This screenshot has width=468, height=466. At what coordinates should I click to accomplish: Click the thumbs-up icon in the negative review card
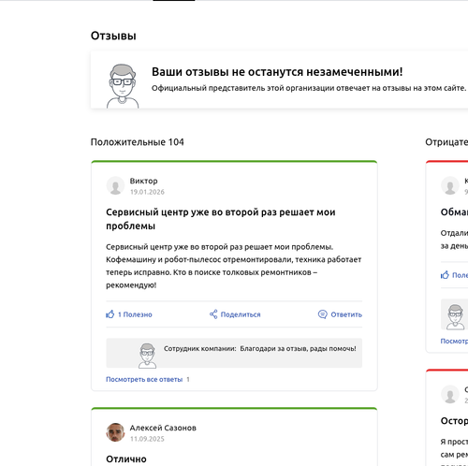445,275
